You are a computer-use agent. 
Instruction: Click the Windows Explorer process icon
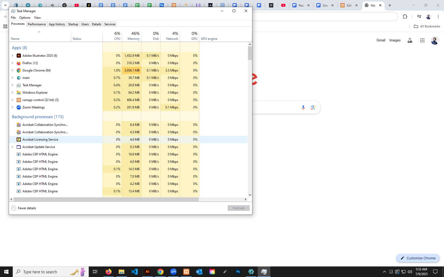19,93
